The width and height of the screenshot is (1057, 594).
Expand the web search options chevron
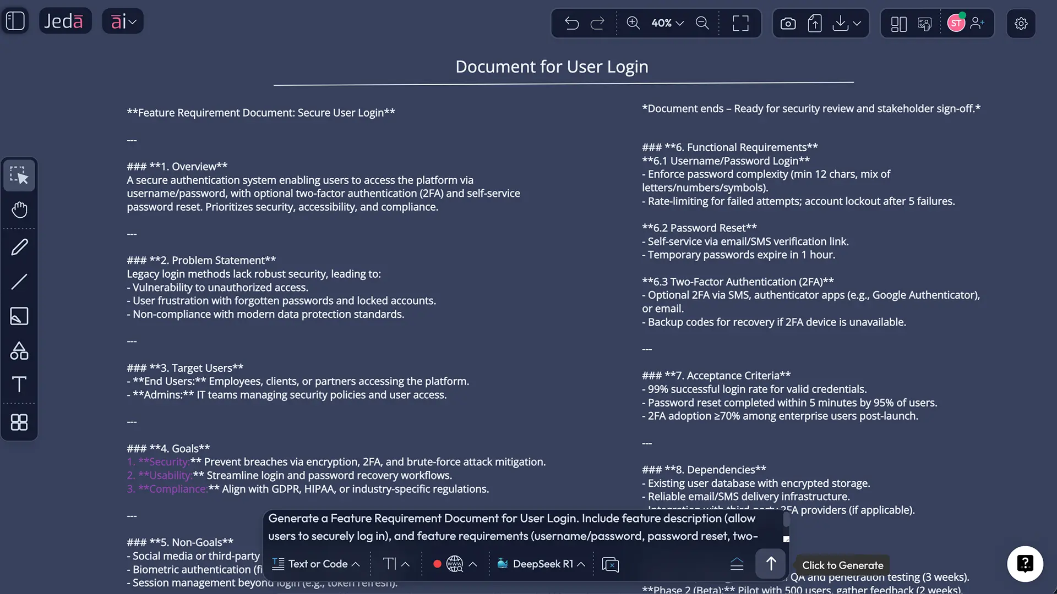coord(473,564)
